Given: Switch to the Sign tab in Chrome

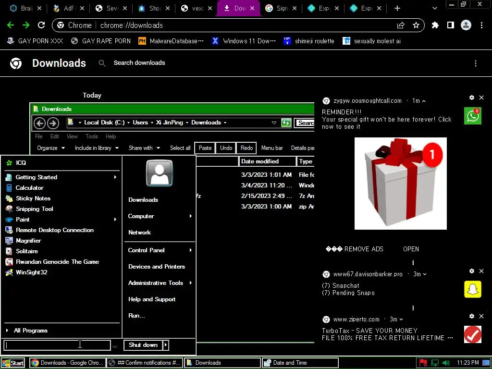Looking at the screenshot, I should [x=281, y=8].
